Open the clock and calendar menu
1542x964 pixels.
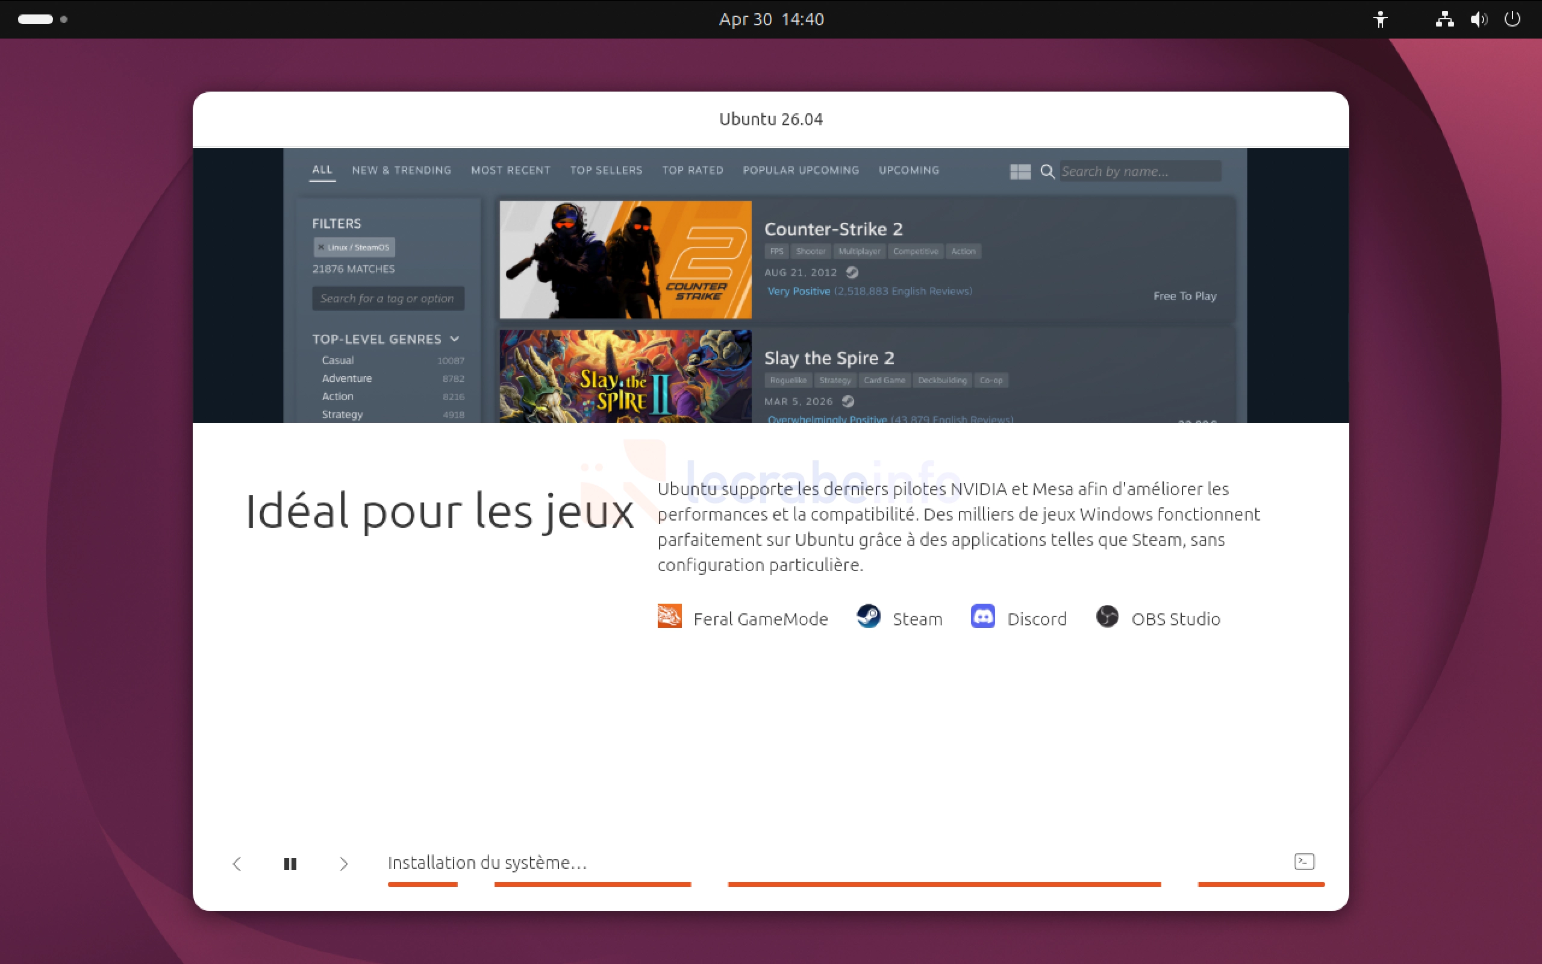click(771, 19)
